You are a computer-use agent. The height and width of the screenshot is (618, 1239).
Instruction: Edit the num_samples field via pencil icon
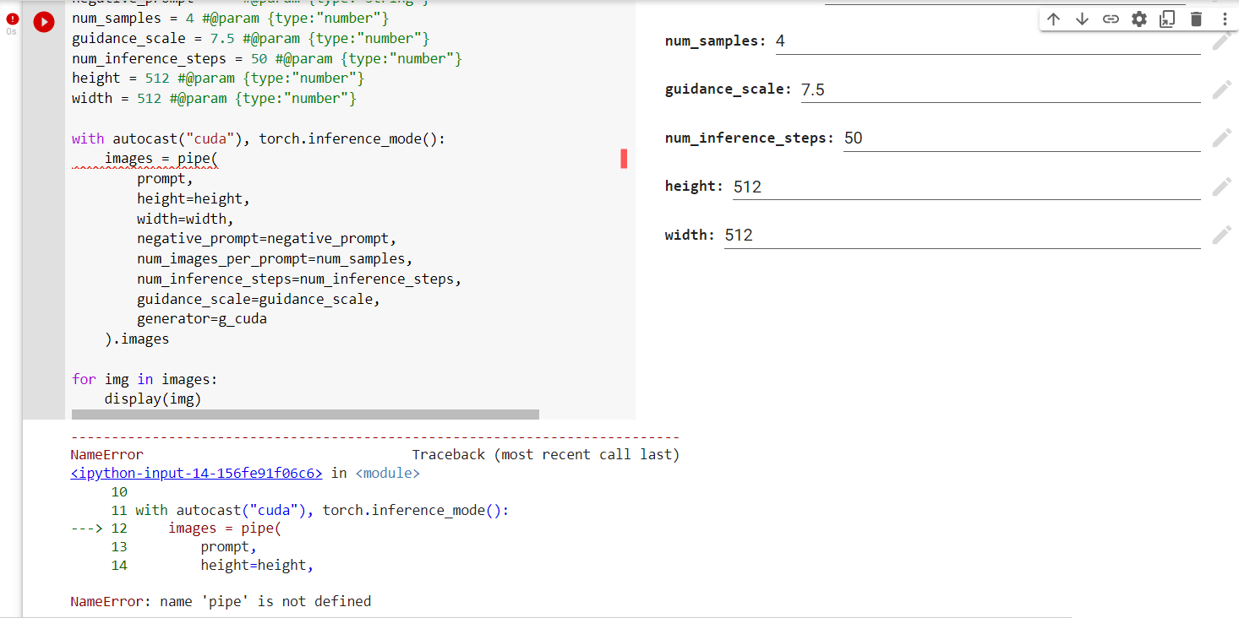(1222, 41)
